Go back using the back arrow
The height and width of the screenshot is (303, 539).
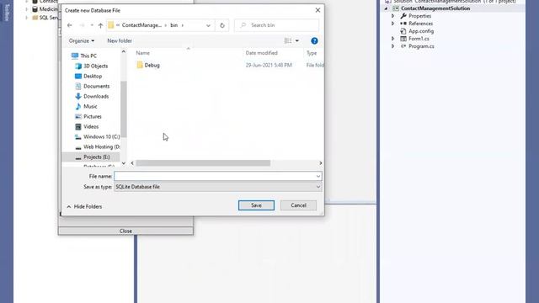click(70, 25)
